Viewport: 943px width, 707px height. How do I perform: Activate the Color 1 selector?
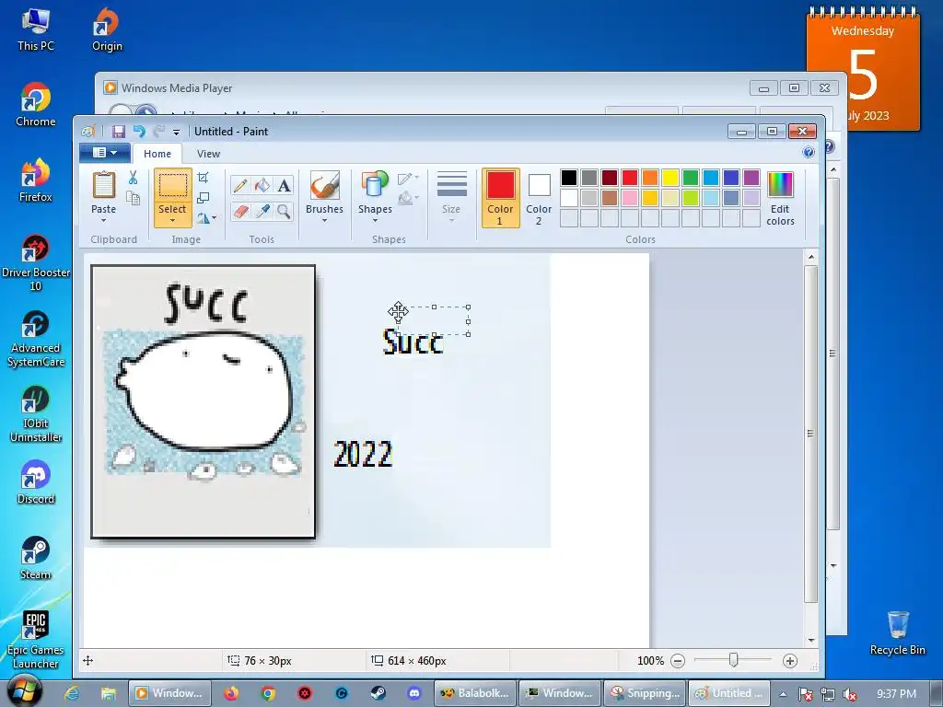[500, 198]
